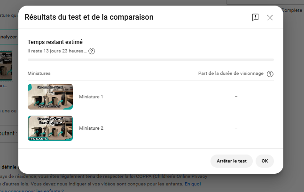Screen dimensions: 304x192
Task: Close the Résultats du test dialog
Action: 270,18
